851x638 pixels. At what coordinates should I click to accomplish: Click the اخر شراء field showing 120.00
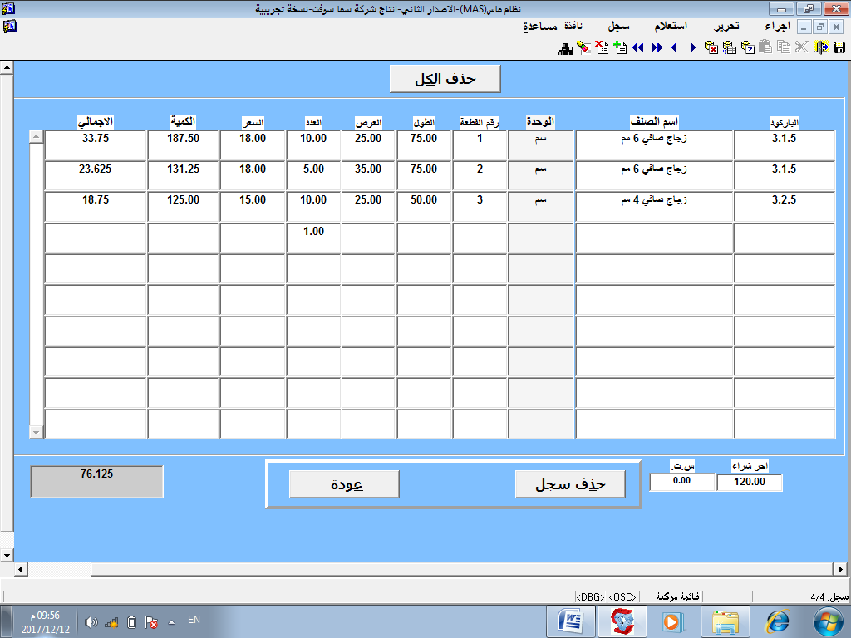click(749, 482)
